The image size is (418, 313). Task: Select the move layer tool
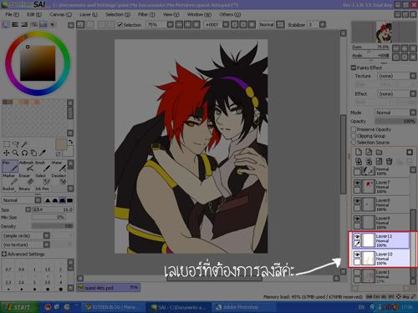tap(6, 153)
